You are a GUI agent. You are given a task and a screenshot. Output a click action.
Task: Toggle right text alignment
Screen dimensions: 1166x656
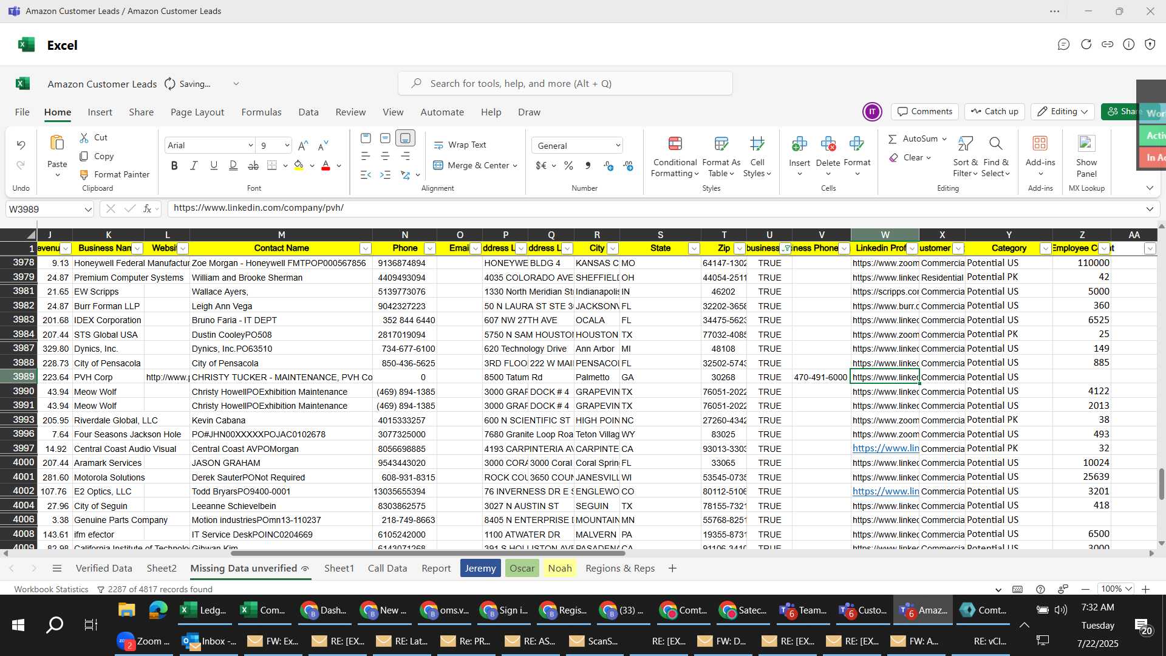(x=405, y=157)
